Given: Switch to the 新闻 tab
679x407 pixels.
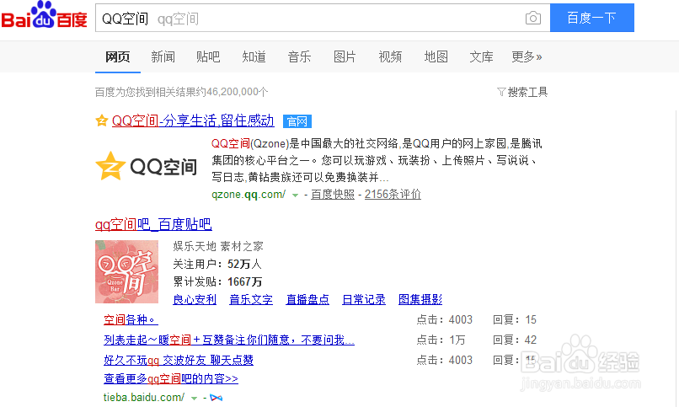Looking at the screenshot, I should 163,56.
